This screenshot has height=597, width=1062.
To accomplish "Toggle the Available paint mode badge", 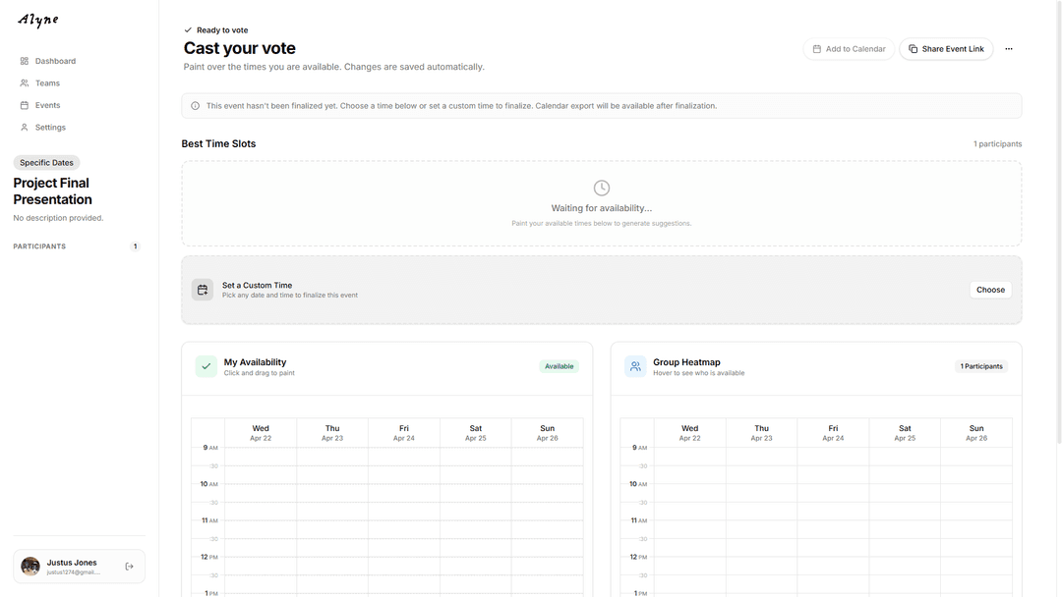I will (560, 366).
